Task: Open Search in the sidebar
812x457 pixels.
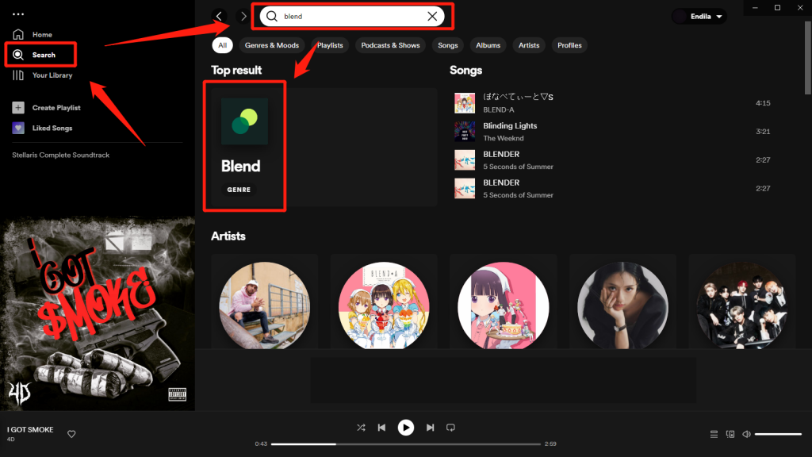Action: tap(34, 55)
